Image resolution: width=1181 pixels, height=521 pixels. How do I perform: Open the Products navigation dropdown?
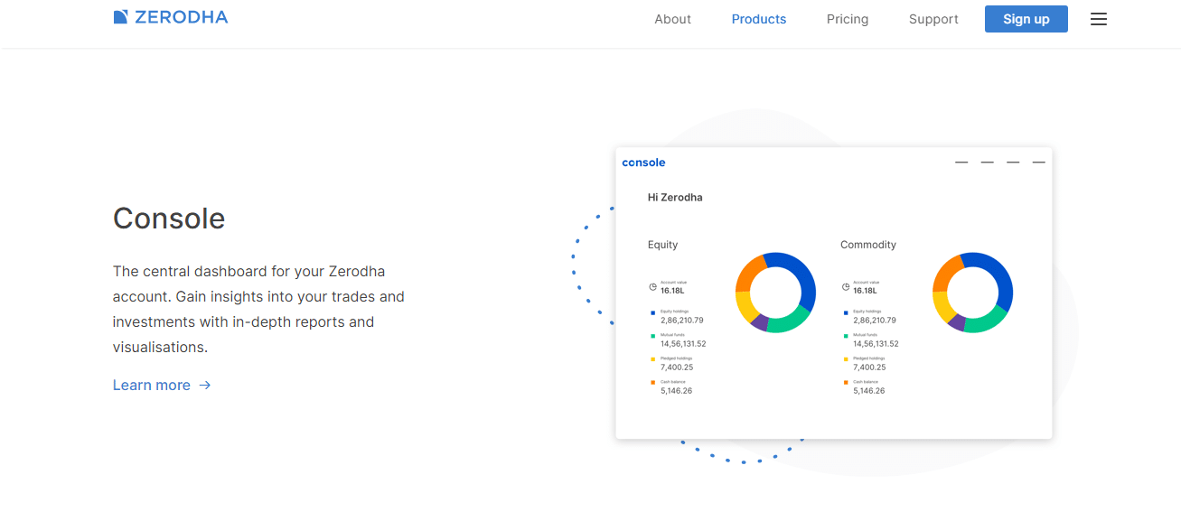(x=758, y=19)
